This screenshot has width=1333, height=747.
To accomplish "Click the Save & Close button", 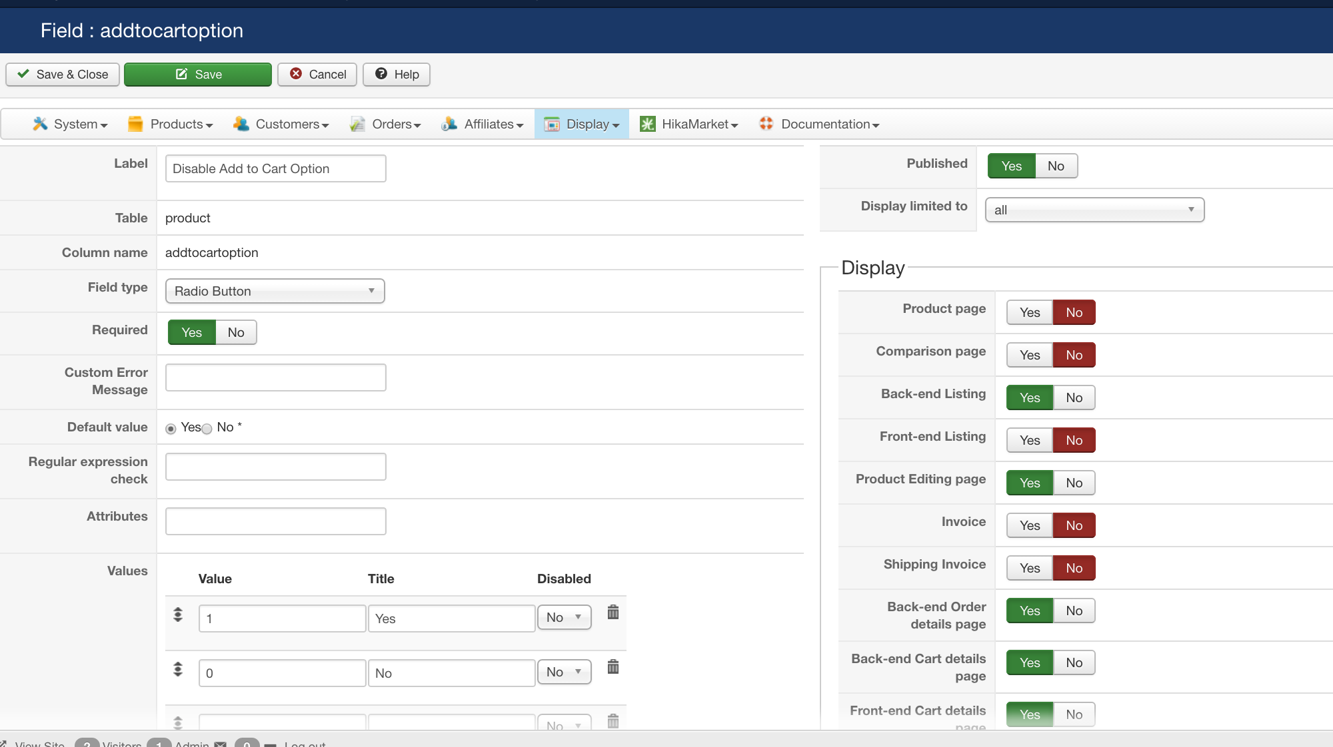I will coord(63,74).
